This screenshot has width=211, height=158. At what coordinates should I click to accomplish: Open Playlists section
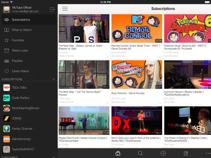pyautogui.click(x=29, y=61)
